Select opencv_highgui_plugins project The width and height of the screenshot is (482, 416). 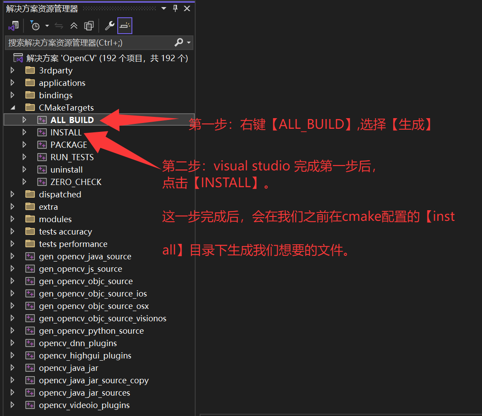coord(85,355)
